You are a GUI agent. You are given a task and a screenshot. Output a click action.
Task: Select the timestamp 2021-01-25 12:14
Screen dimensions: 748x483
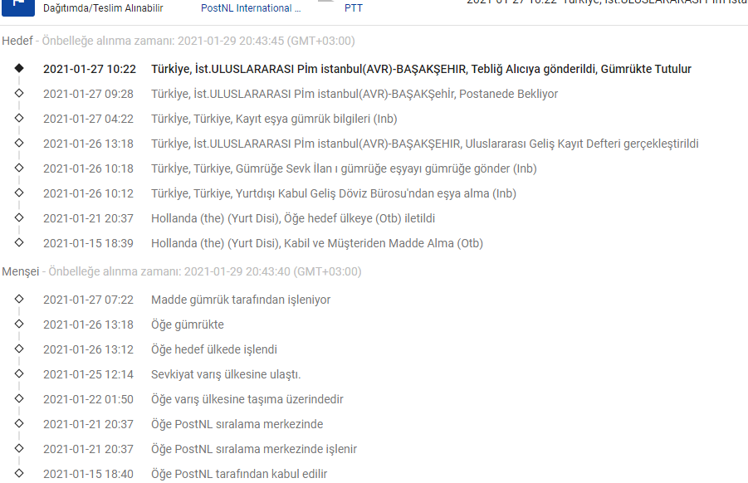pos(88,374)
